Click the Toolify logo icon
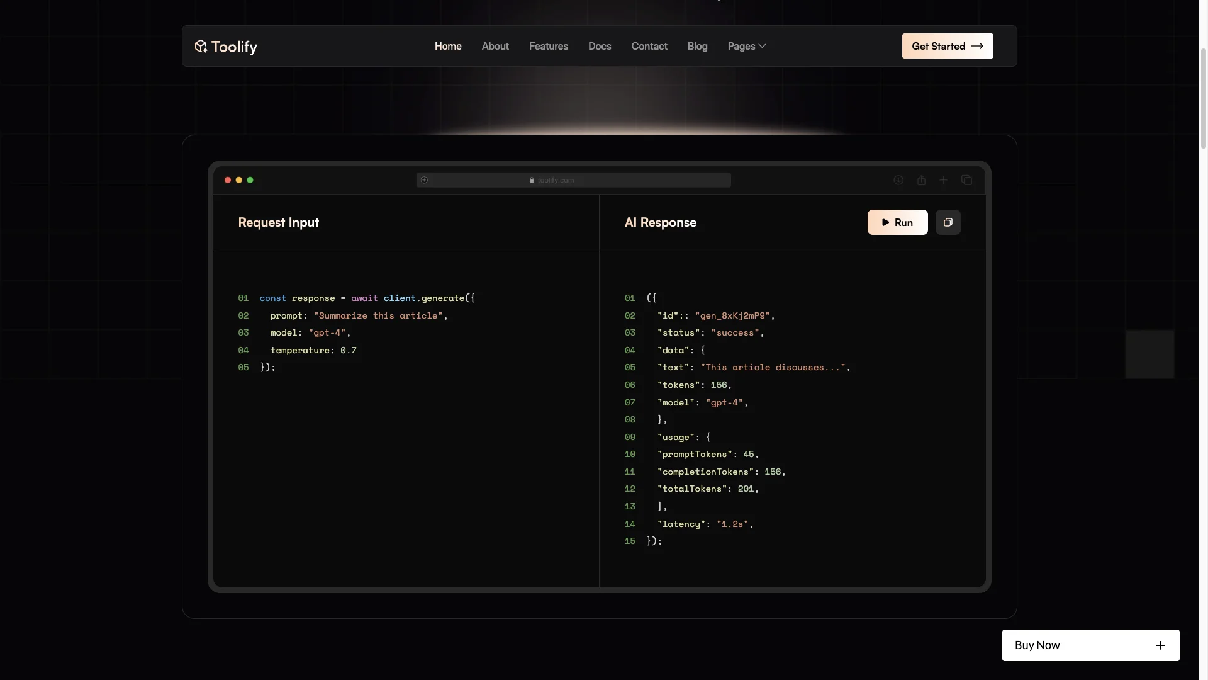This screenshot has width=1208, height=680. point(201,46)
